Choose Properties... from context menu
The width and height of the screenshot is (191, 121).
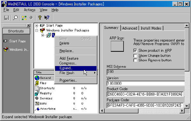(x=76, y=80)
